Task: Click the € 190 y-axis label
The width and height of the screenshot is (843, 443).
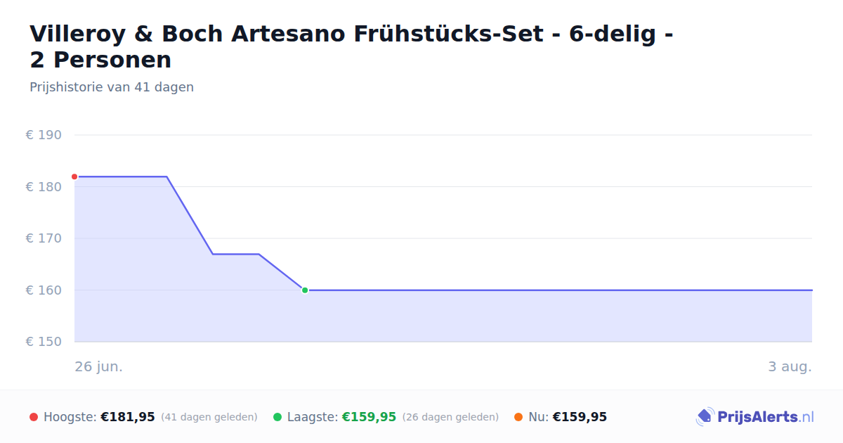Action: click(44, 135)
